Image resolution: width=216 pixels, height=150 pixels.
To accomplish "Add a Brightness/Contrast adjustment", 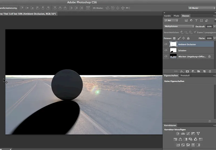I will [178, 134].
